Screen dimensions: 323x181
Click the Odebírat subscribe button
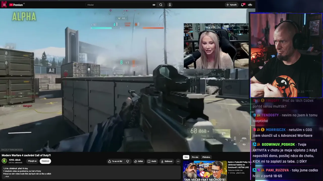pyautogui.click(x=45, y=161)
